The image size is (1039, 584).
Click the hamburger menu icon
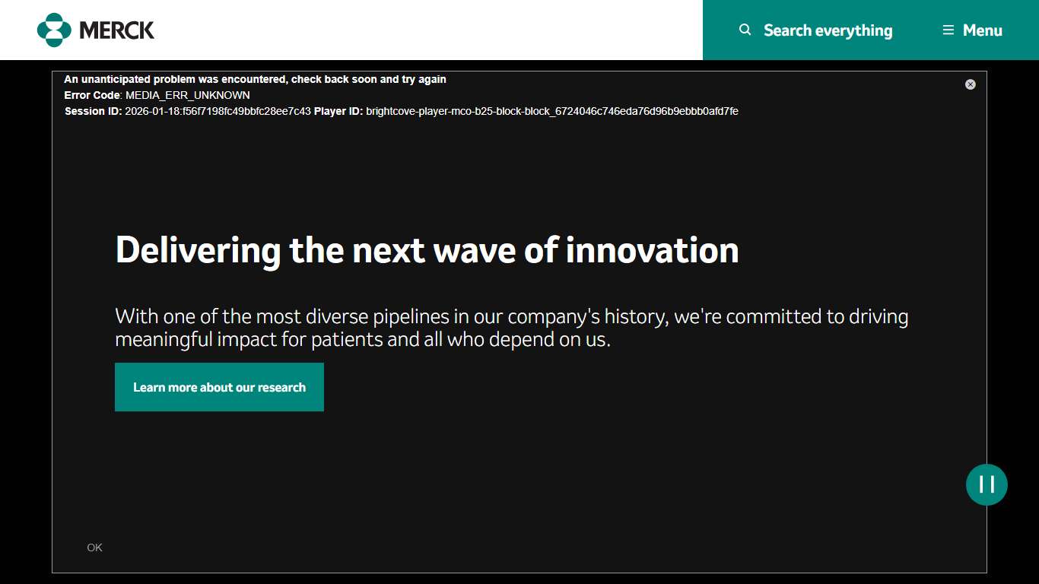click(x=948, y=30)
